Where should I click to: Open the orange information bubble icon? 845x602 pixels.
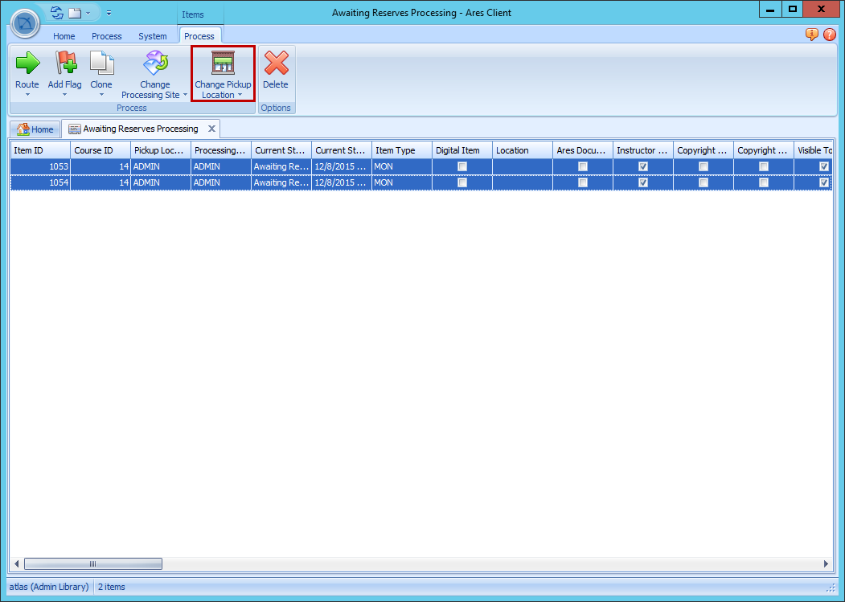812,35
